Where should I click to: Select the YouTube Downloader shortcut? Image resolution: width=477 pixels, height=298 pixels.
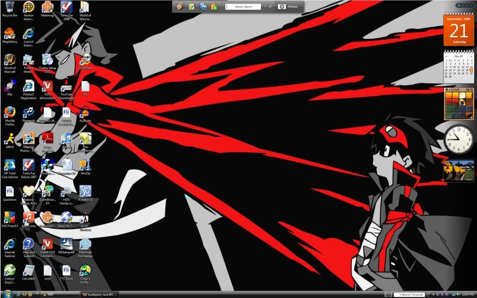(x=66, y=90)
